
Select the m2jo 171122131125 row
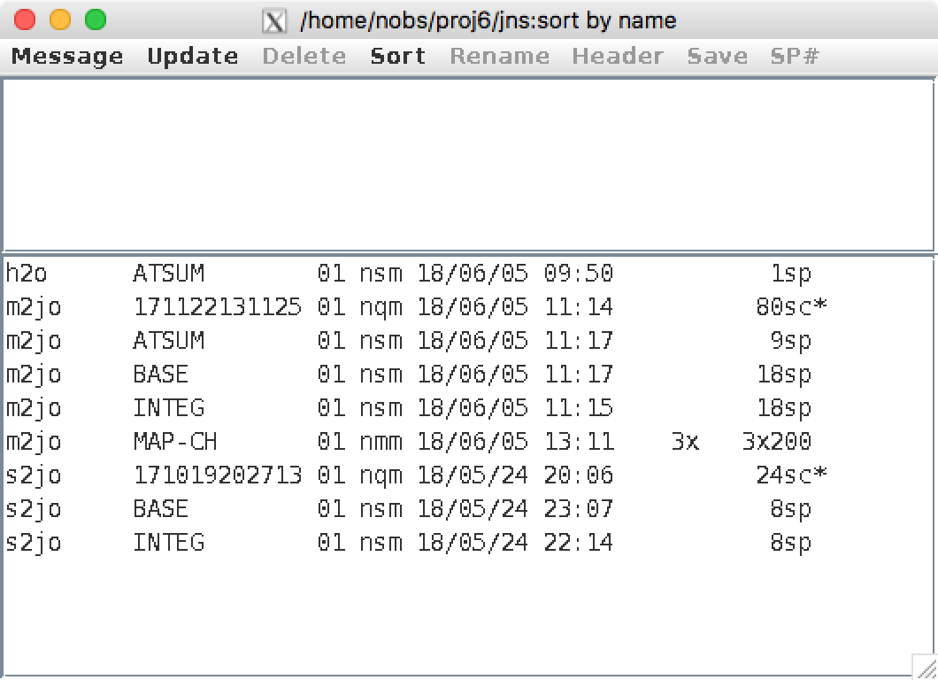(468, 307)
